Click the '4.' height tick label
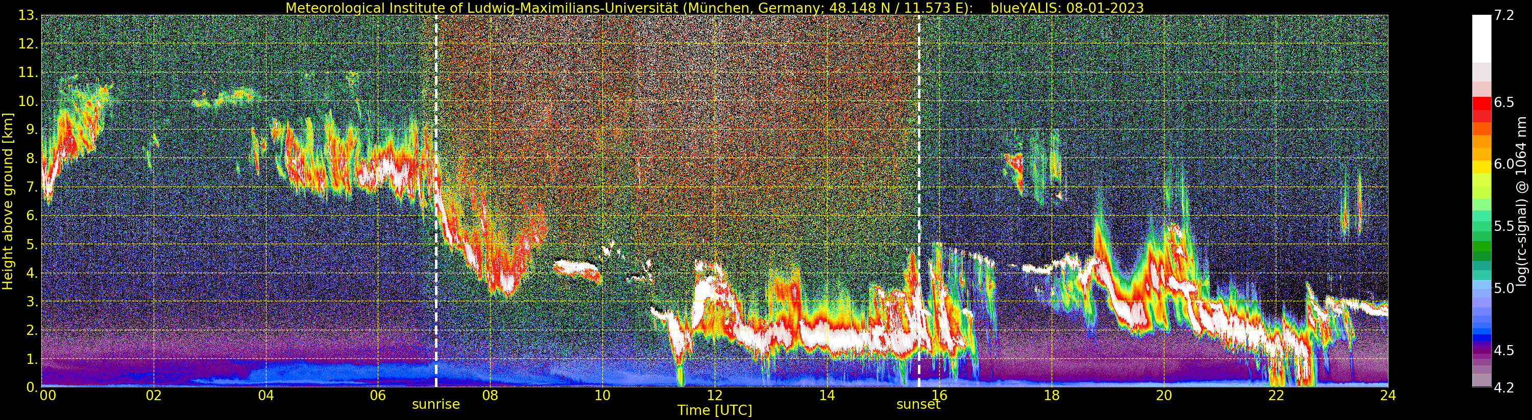This screenshot has height=420, width=1532. coord(32,273)
